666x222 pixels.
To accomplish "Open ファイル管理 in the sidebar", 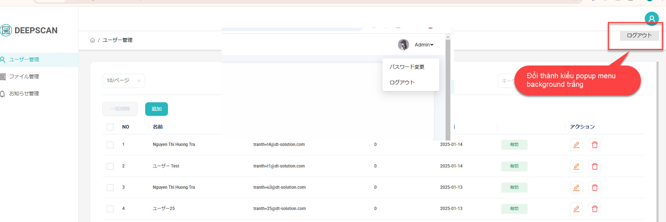I will (x=24, y=76).
